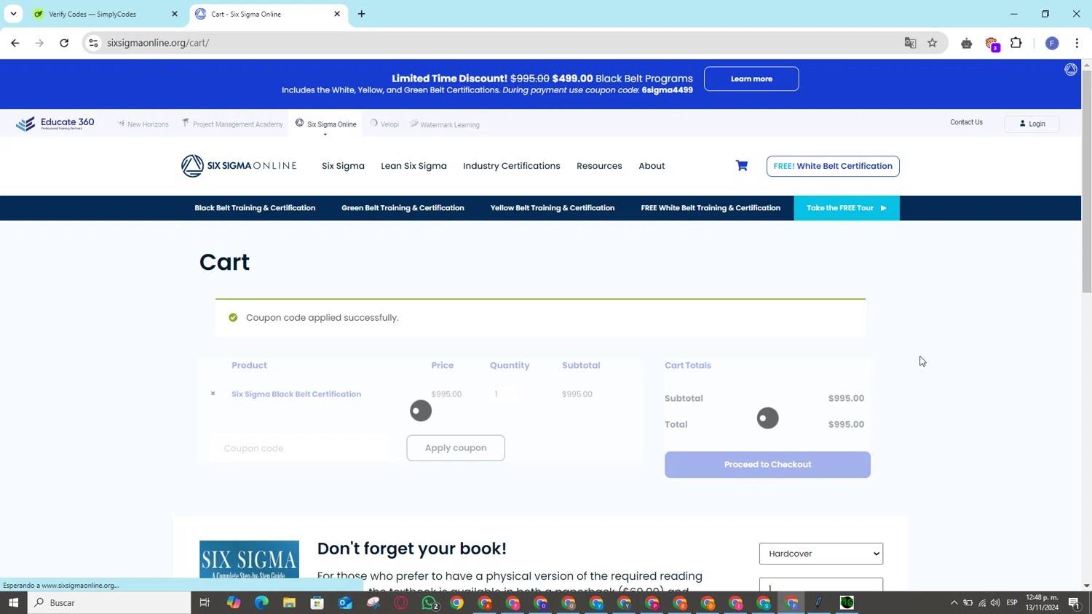Image resolution: width=1092 pixels, height=614 pixels.
Task: Click the Six Sigma Online triangle icon in banner corner
Action: pyautogui.click(x=1071, y=69)
